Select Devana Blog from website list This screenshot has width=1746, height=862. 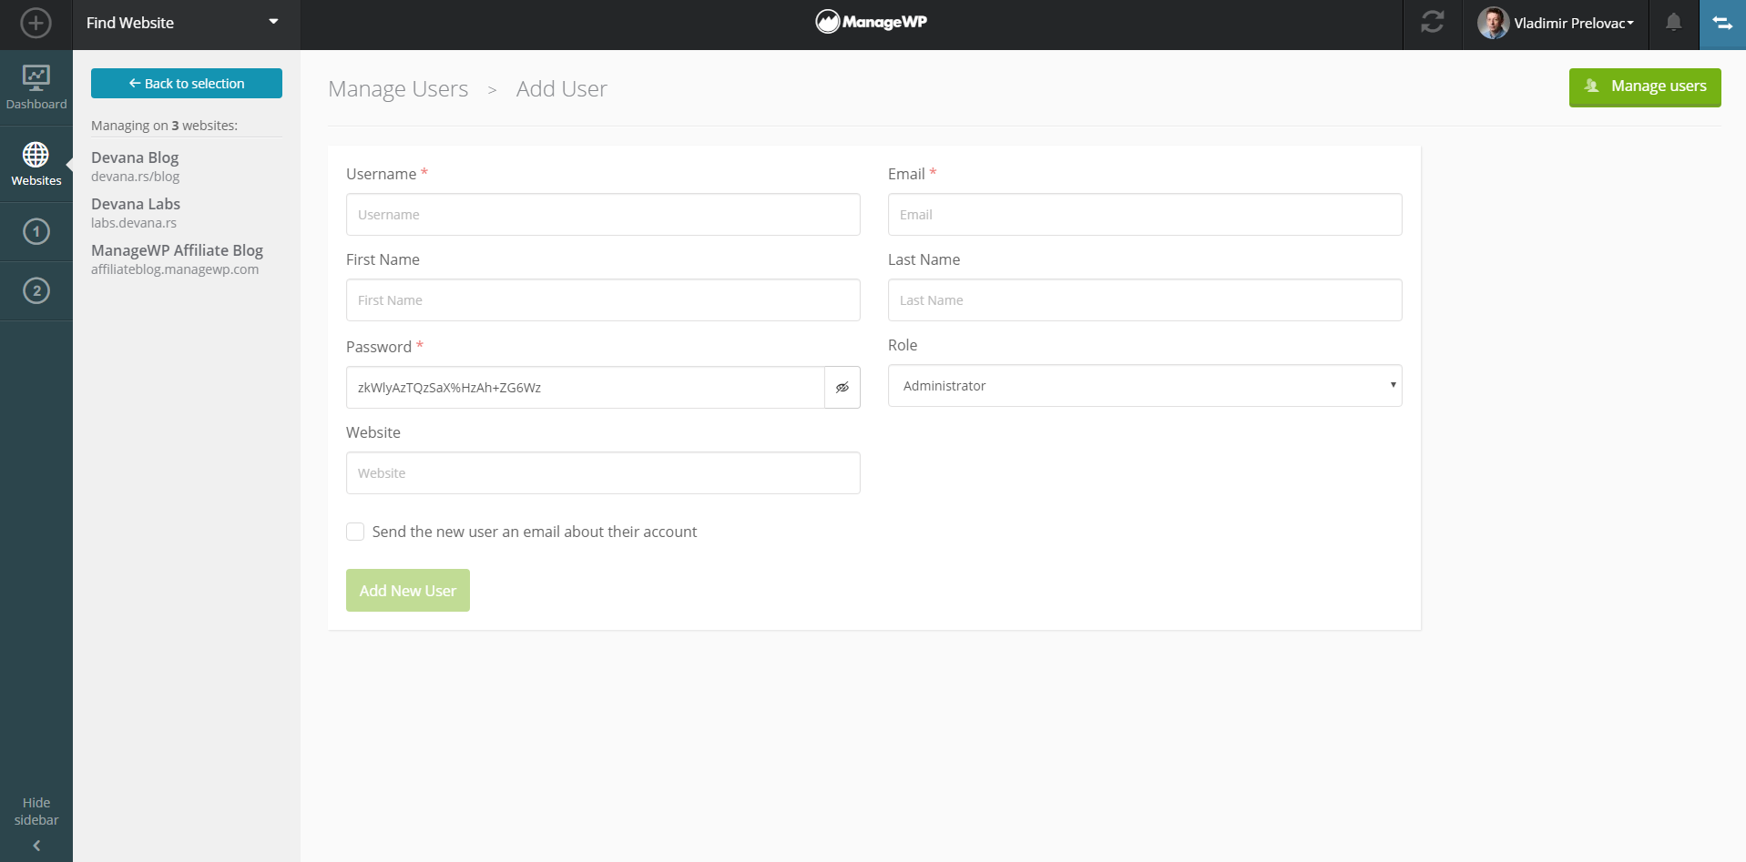pyautogui.click(x=135, y=158)
